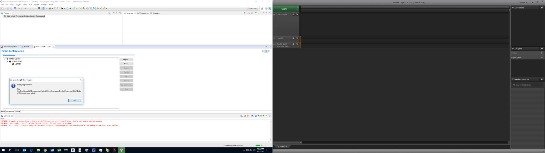Collapse the Annotations panel

coord(513,8)
